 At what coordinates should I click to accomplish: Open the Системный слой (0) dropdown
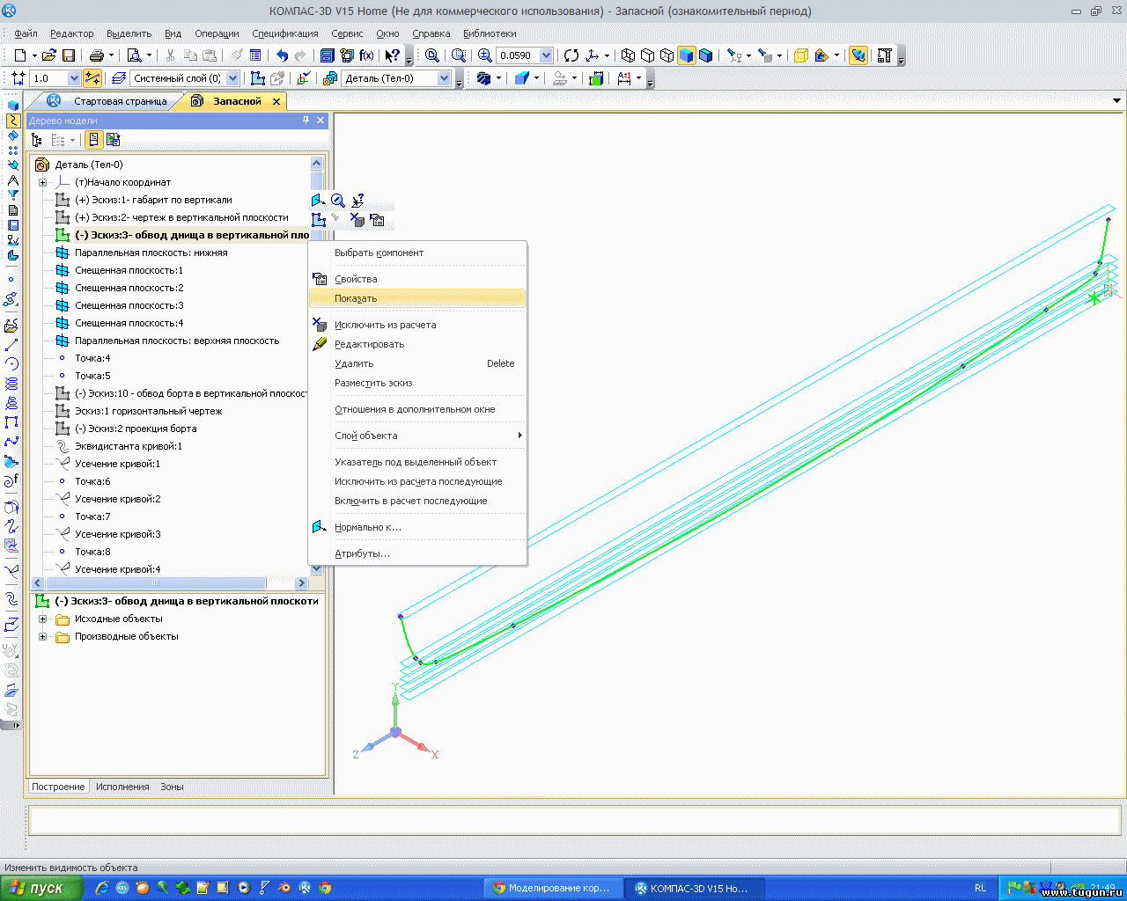coord(233,78)
